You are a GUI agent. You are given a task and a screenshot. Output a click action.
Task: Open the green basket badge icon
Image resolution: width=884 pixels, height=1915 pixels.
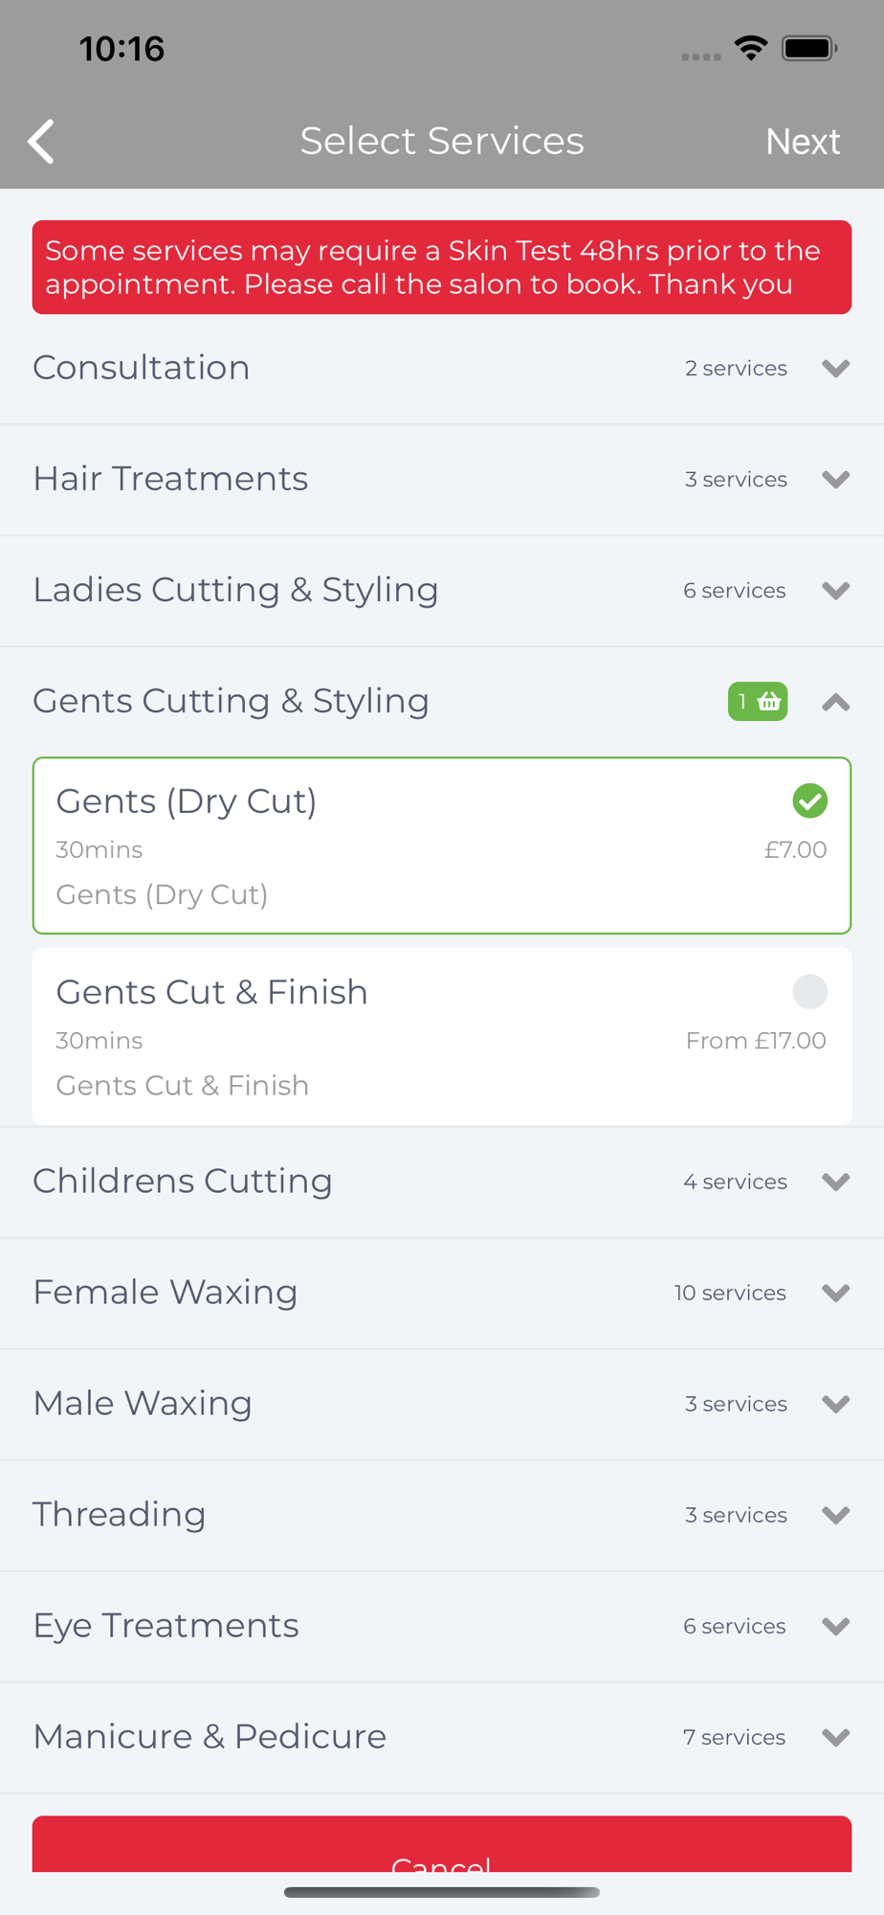(758, 702)
